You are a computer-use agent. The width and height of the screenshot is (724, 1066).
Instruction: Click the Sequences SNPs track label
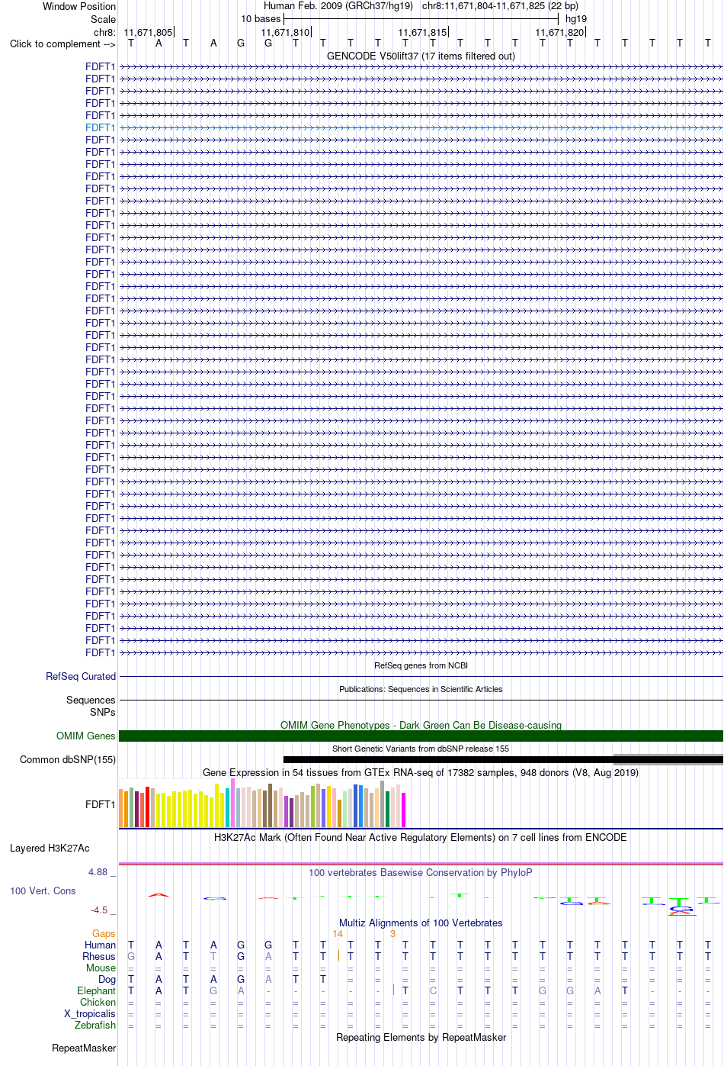[91, 706]
